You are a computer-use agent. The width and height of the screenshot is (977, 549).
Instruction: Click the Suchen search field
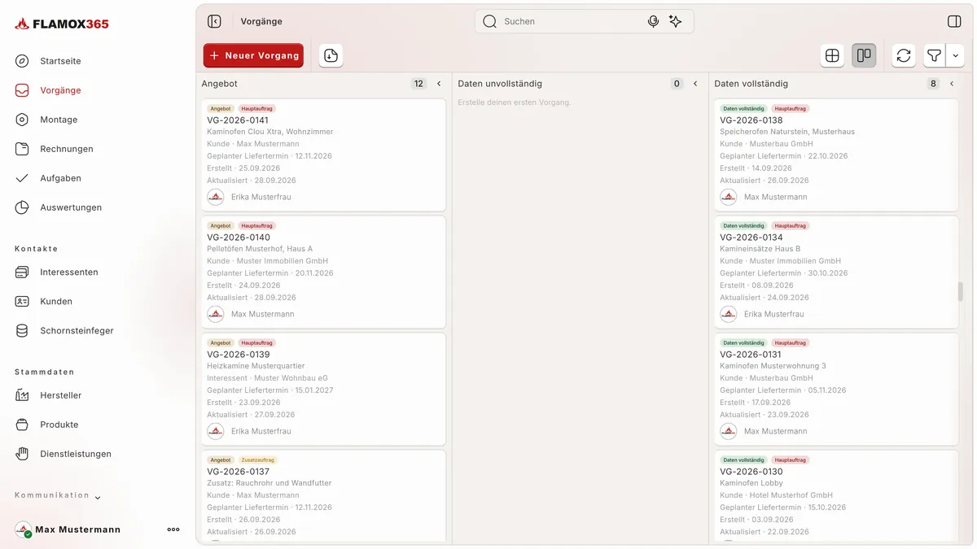click(584, 22)
